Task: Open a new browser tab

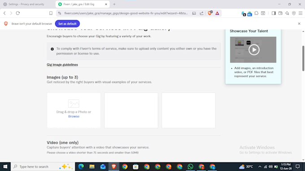Action: click(x=114, y=4)
